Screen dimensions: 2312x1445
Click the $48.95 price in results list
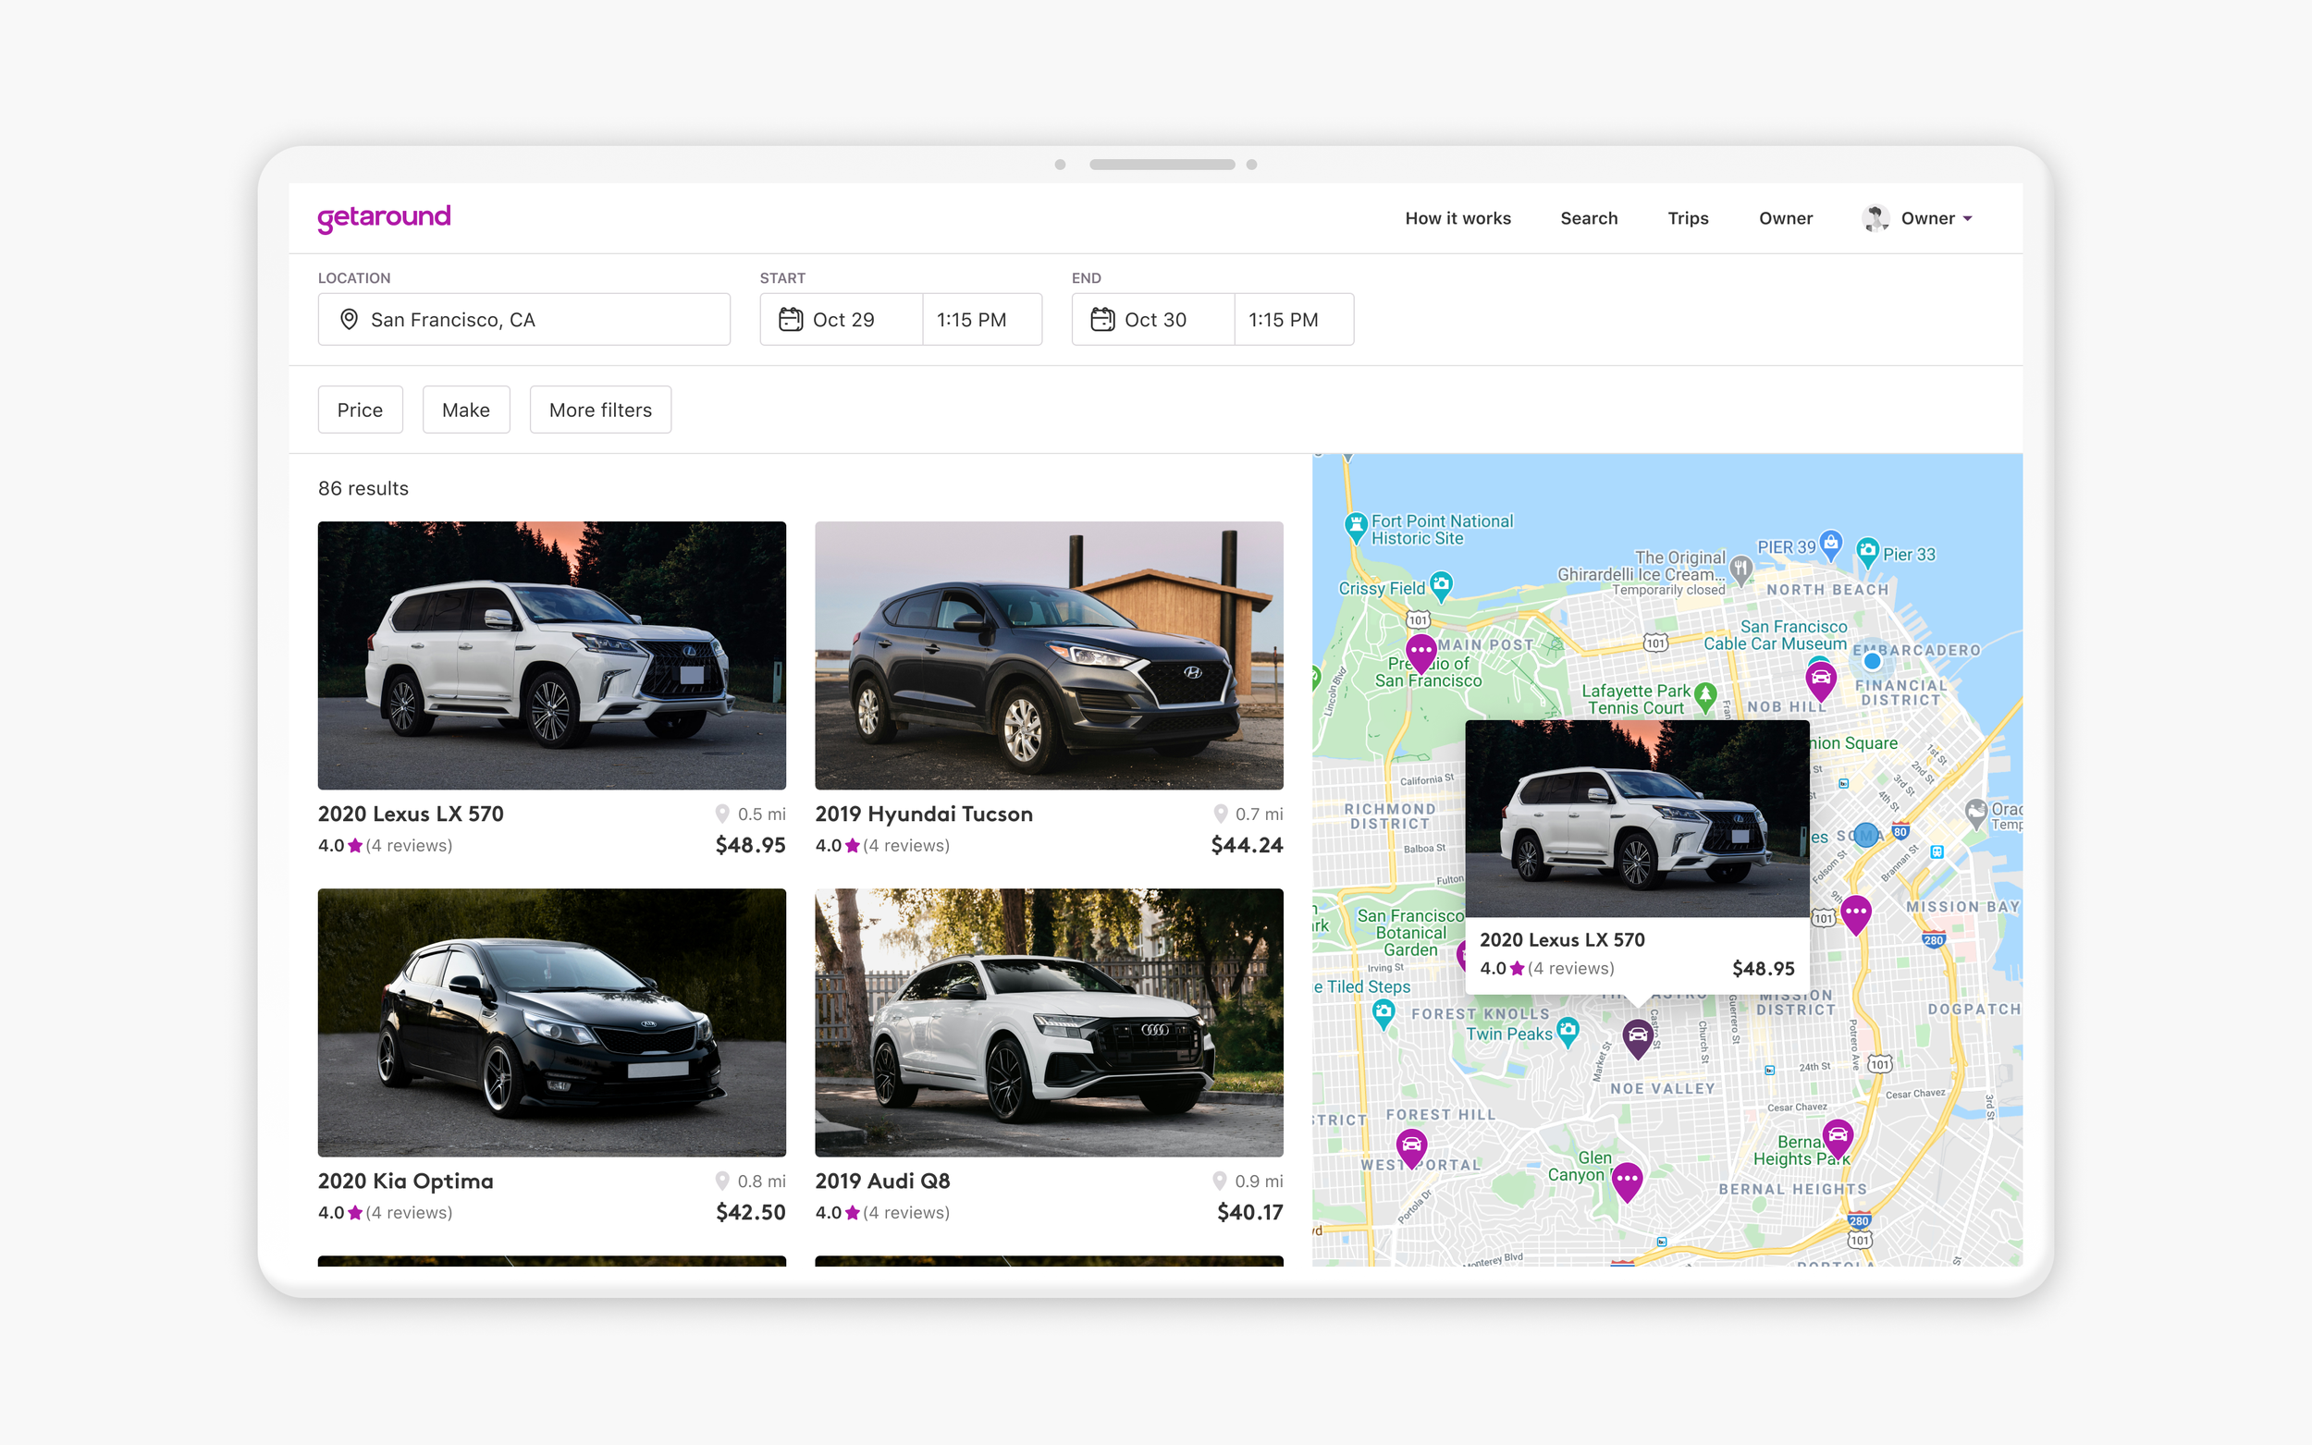(x=750, y=845)
